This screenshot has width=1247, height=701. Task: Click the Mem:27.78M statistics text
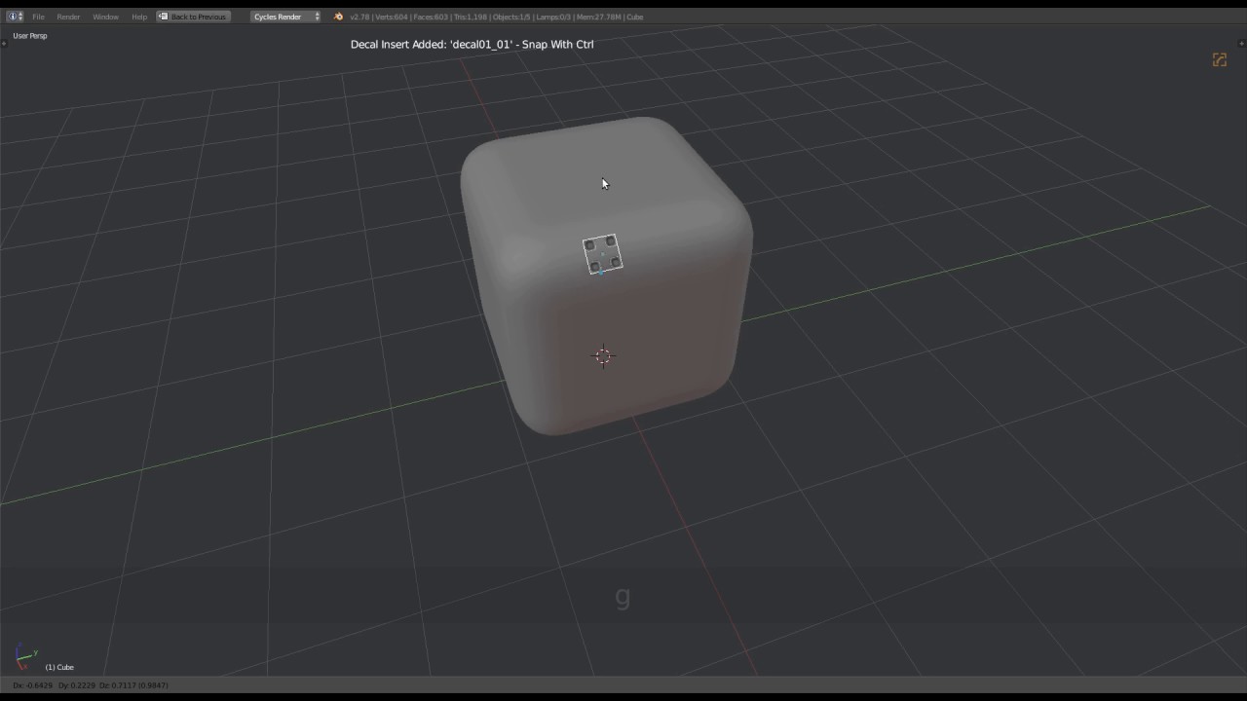tap(598, 17)
